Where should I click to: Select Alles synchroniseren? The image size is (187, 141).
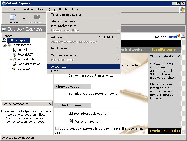click(x=84, y=21)
